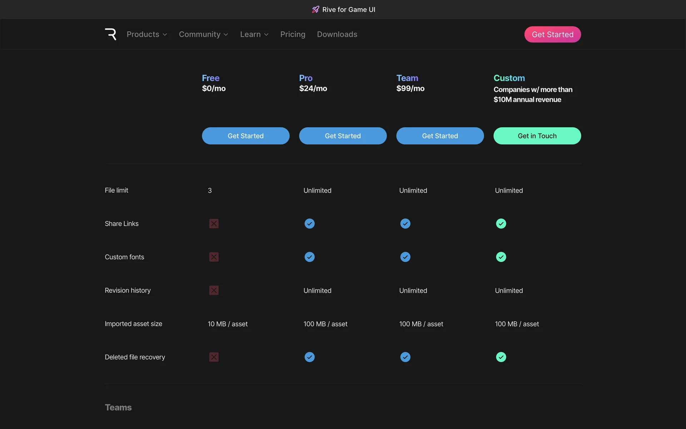
Task: Click the Rive logo icon
Action: tap(110, 34)
